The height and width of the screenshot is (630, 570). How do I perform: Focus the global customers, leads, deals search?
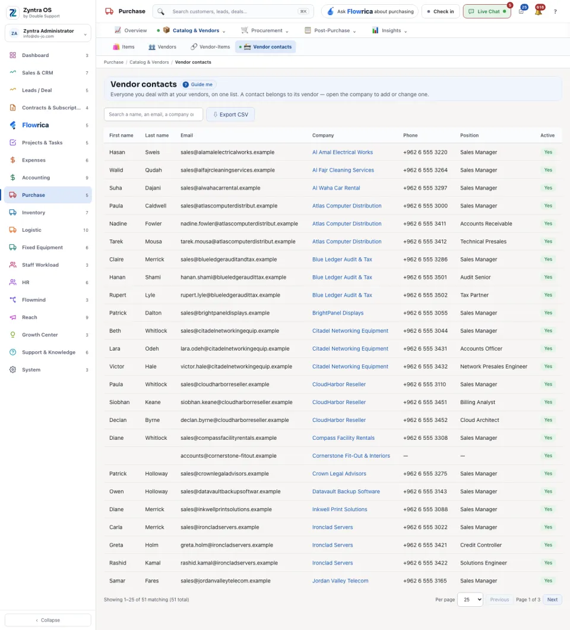(233, 11)
